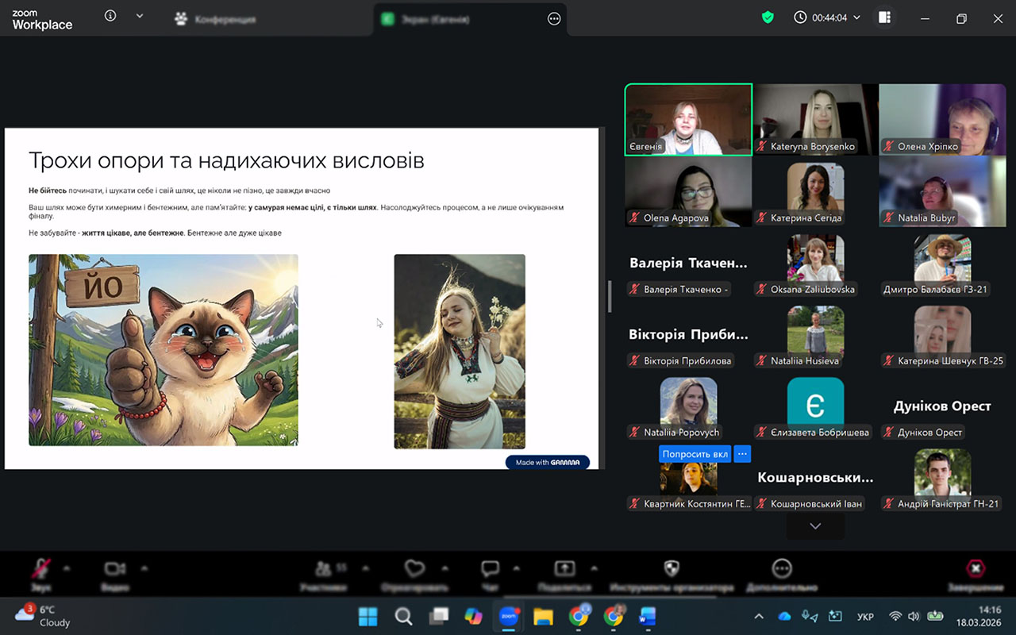Screen dimensions: 1016x635
Task: Open the participants panel
Action: click(323, 568)
